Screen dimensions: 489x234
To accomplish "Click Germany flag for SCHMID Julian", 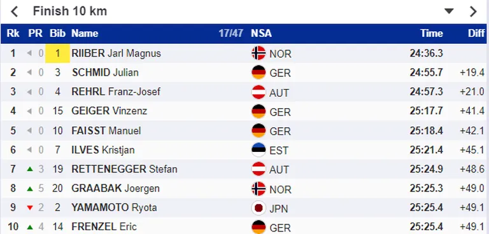I will pyautogui.click(x=259, y=72).
